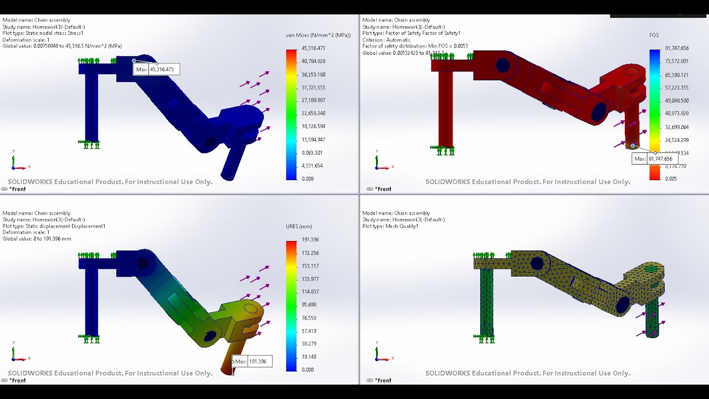This screenshot has height=399, width=709.
Task: Click the '*Front' label in the stress viewport
Action: click(18, 189)
